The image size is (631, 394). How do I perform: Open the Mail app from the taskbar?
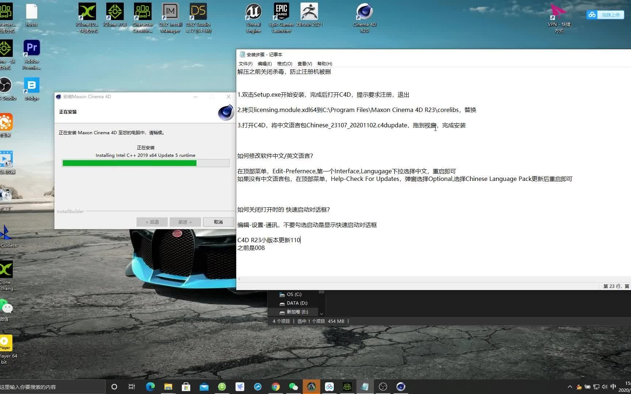204,387
